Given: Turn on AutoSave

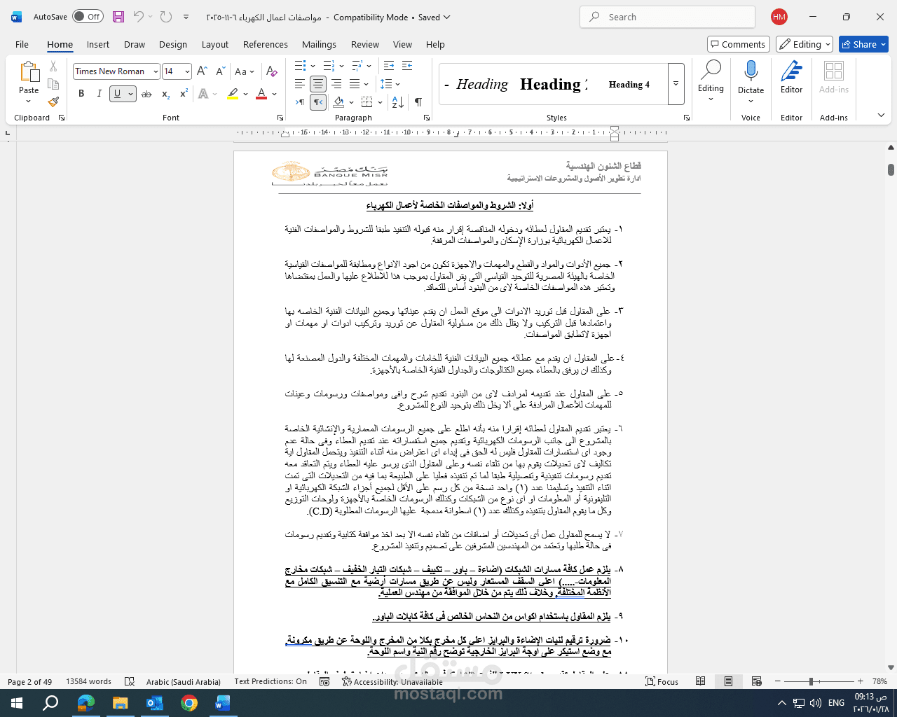Looking at the screenshot, I should tap(88, 16).
